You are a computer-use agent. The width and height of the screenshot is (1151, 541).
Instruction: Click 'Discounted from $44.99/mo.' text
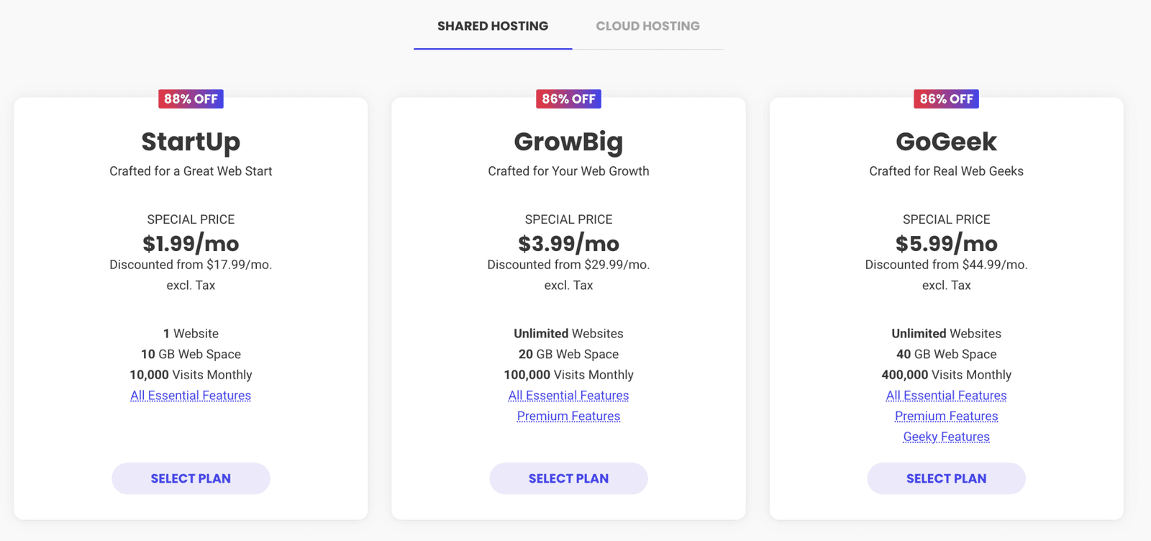[946, 265]
